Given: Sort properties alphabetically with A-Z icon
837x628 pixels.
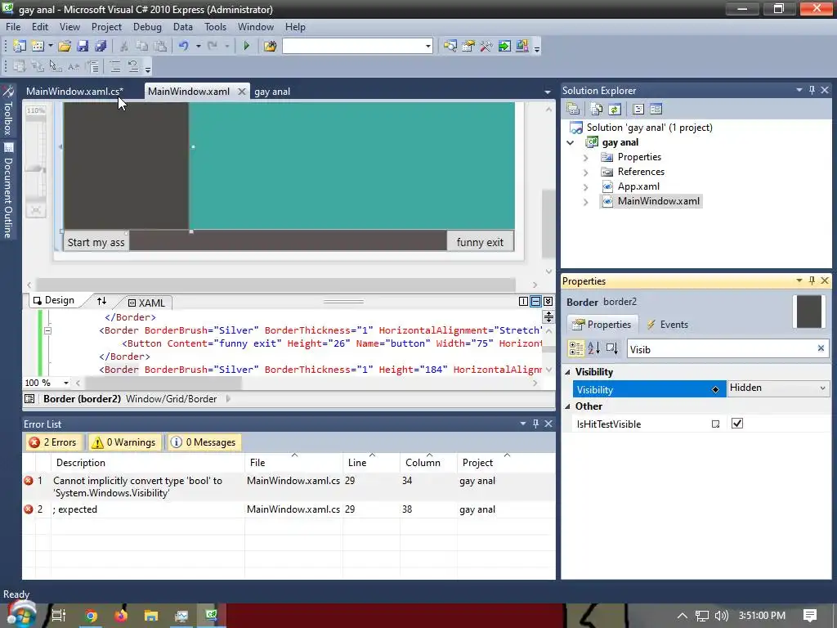Looking at the screenshot, I should pos(594,348).
